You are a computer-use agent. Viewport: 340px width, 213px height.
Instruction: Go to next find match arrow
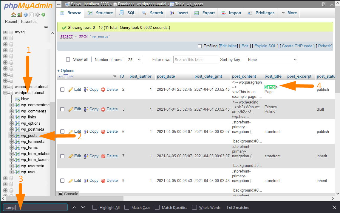(83, 207)
